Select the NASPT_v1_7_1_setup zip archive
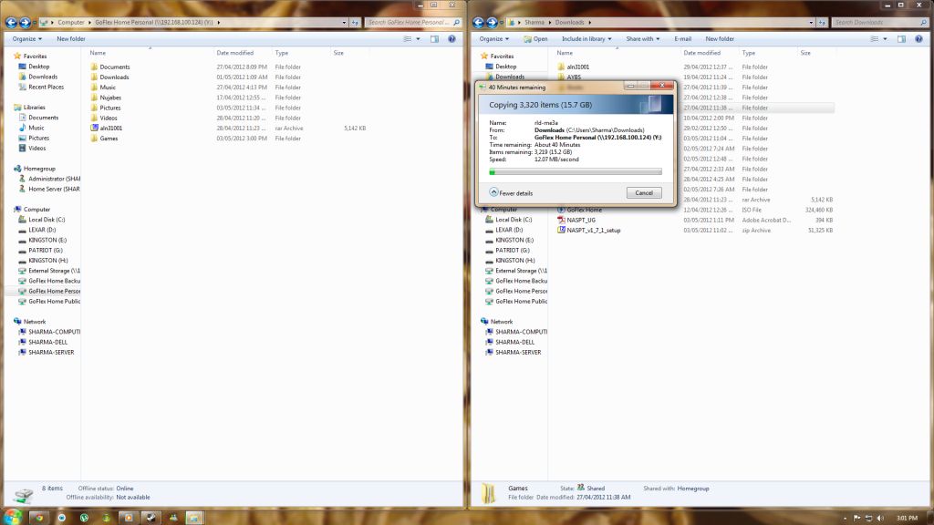Screen dimensions: 934x525 [593, 231]
